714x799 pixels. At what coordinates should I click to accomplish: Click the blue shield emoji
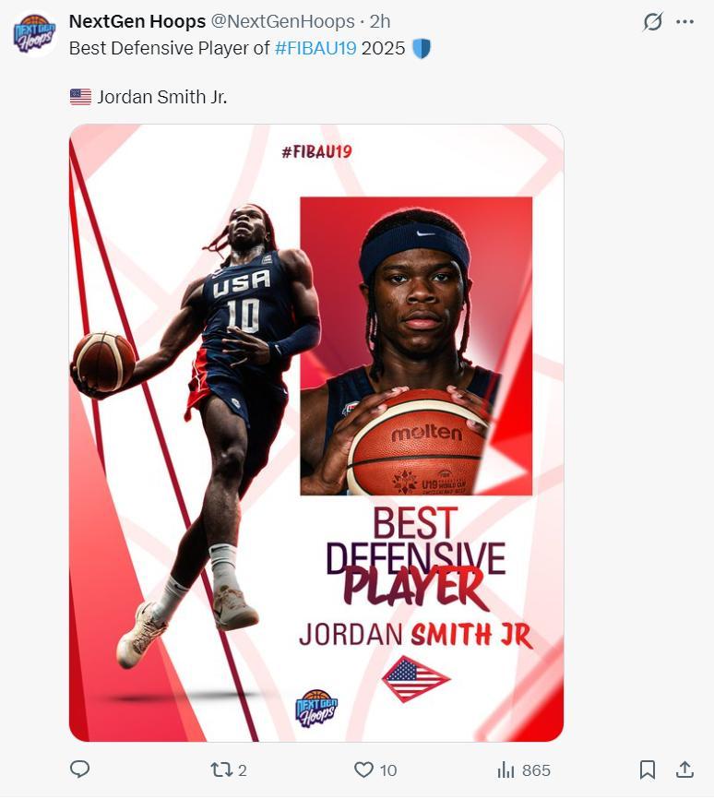[x=422, y=48]
